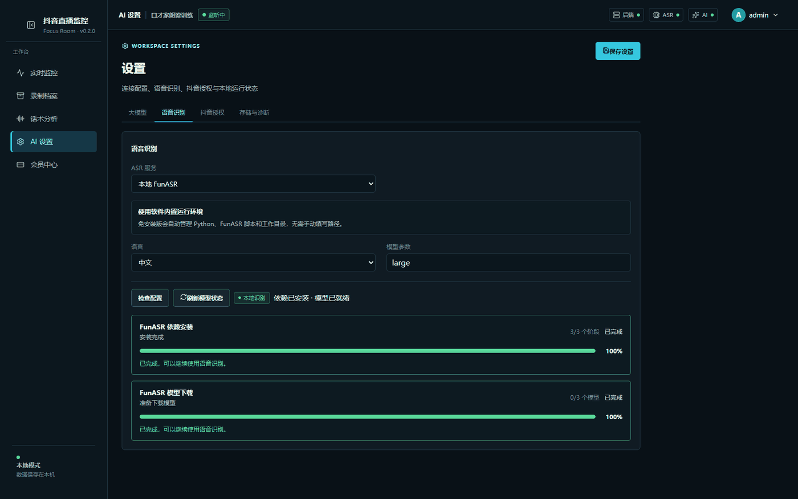Go to the 存储与诊断 tab
Viewport: 798px width, 499px height.
pos(254,112)
